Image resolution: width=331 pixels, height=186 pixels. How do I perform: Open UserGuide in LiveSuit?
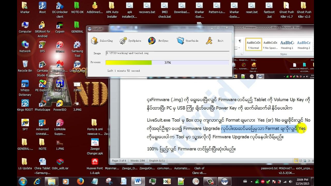(x=187, y=41)
